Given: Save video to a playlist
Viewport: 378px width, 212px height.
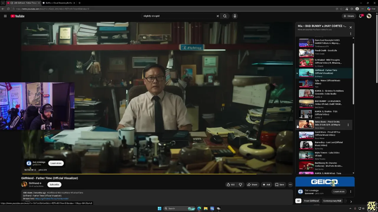Looking at the screenshot, I should coord(280,185).
